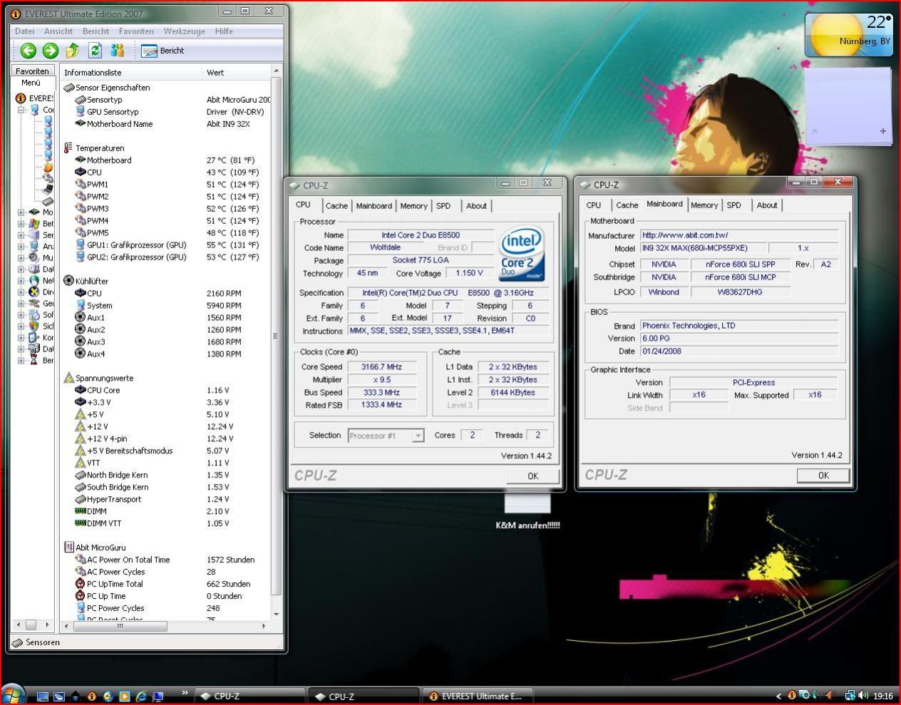901x705 pixels.
Task: Sort by the Informationsliste column header
Action: pos(132,73)
